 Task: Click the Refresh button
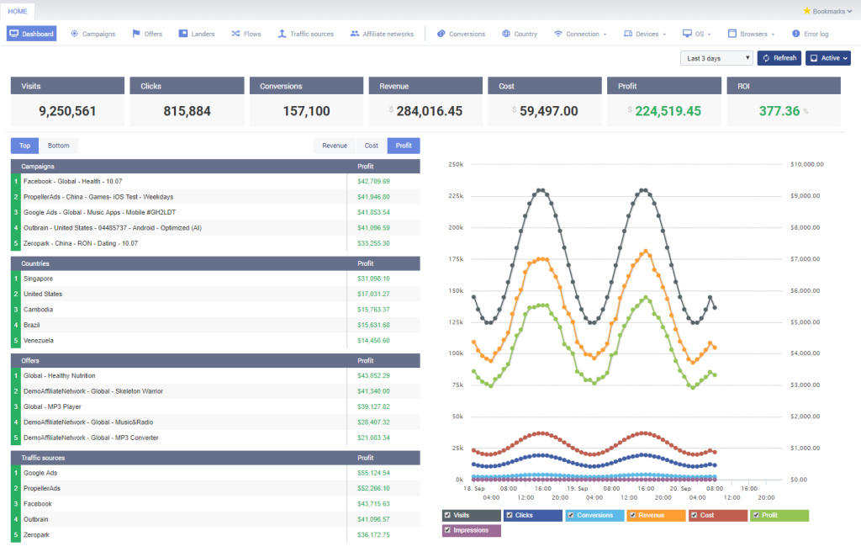[x=778, y=57]
